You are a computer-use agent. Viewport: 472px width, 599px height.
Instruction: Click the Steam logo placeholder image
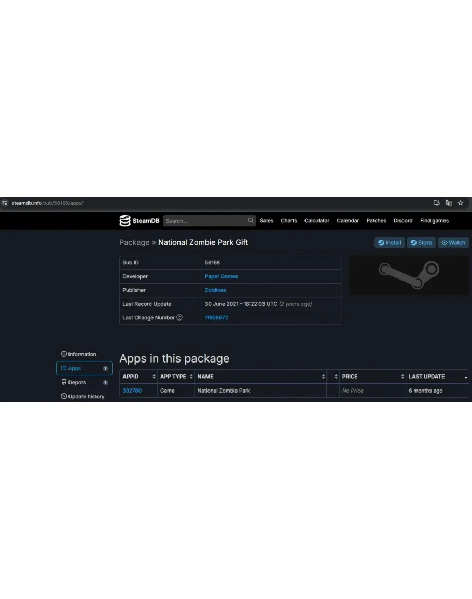click(409, 275)
